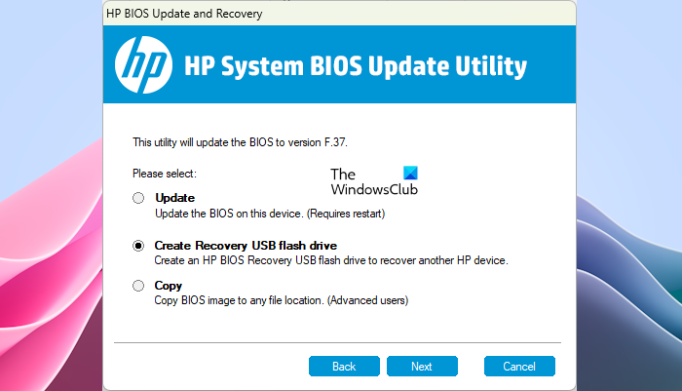Click the bold Update option label text
This screenshot has height=391, width=682.
point(175,198)
